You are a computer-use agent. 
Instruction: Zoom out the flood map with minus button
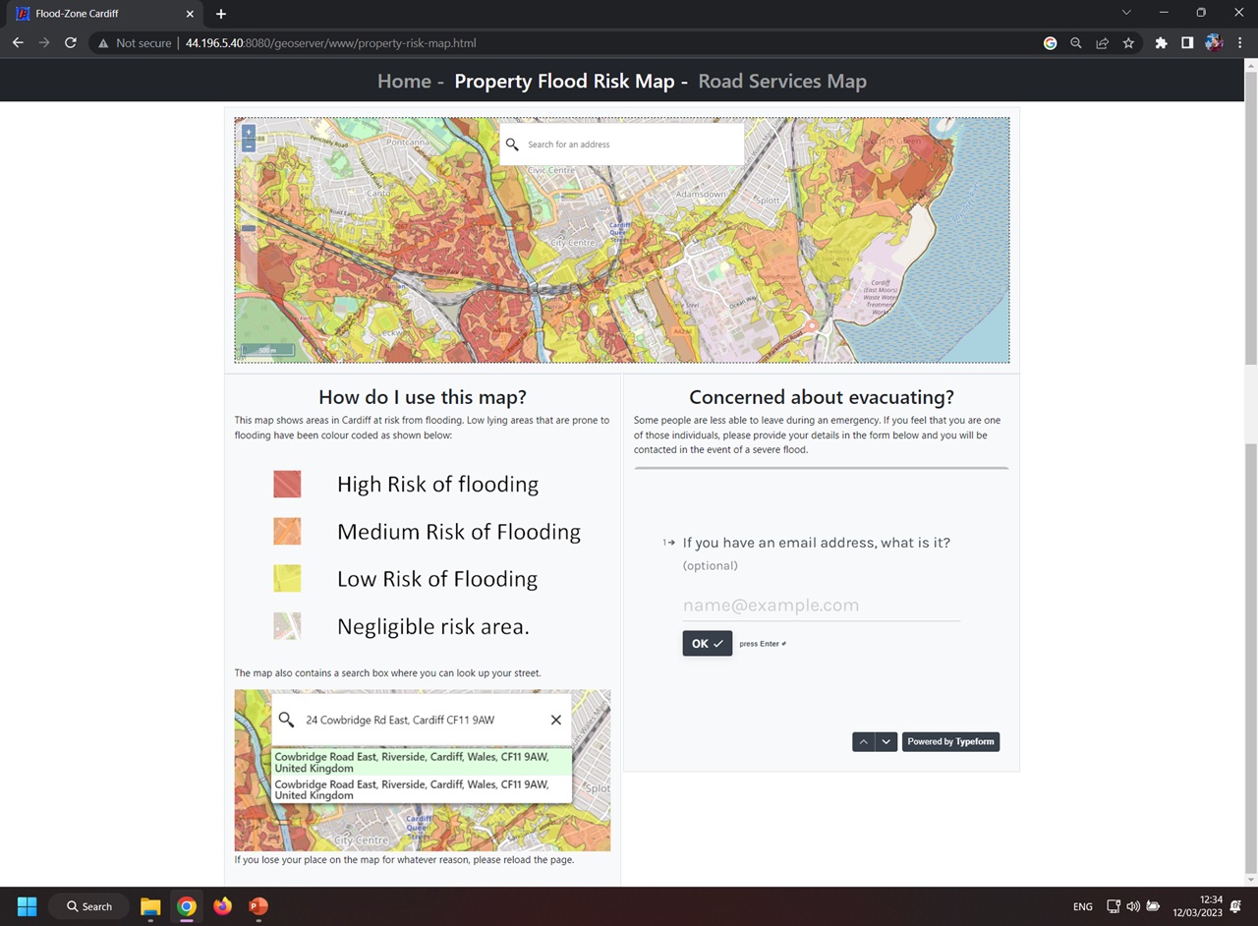point(249,145)
